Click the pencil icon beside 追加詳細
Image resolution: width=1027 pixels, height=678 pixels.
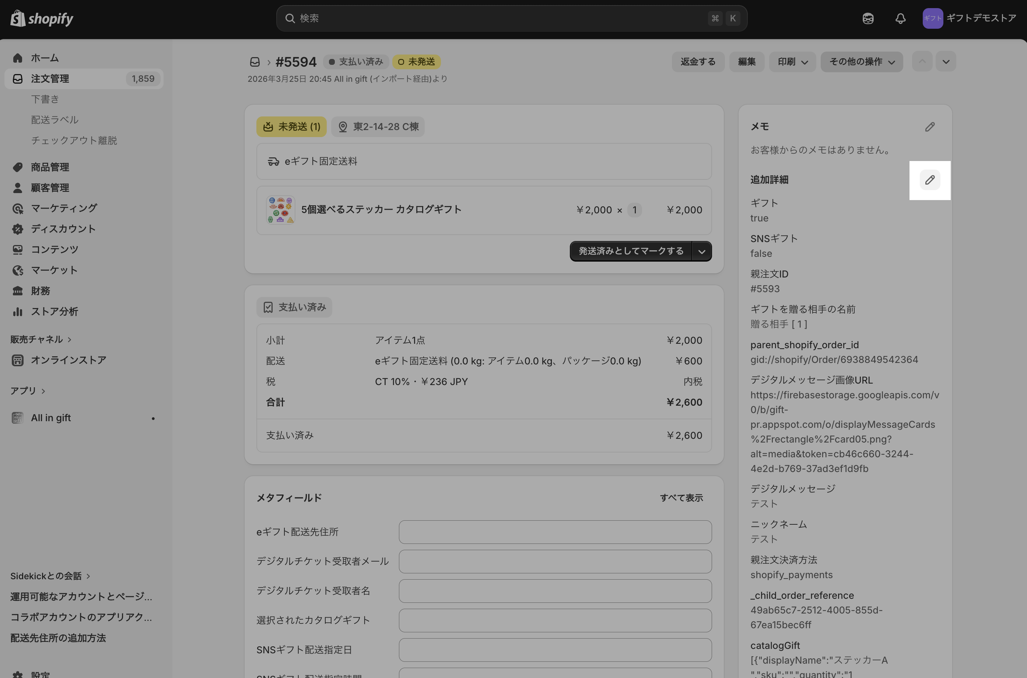click(929, 180)
